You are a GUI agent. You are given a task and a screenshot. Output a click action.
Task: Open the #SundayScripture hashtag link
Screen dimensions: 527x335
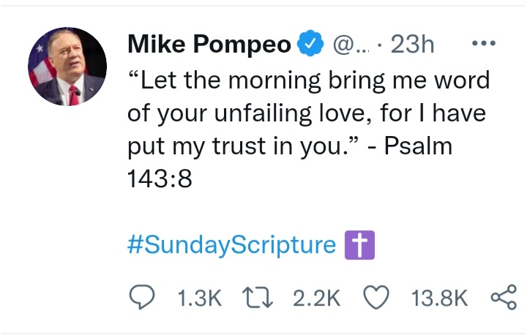pos(231,244)
